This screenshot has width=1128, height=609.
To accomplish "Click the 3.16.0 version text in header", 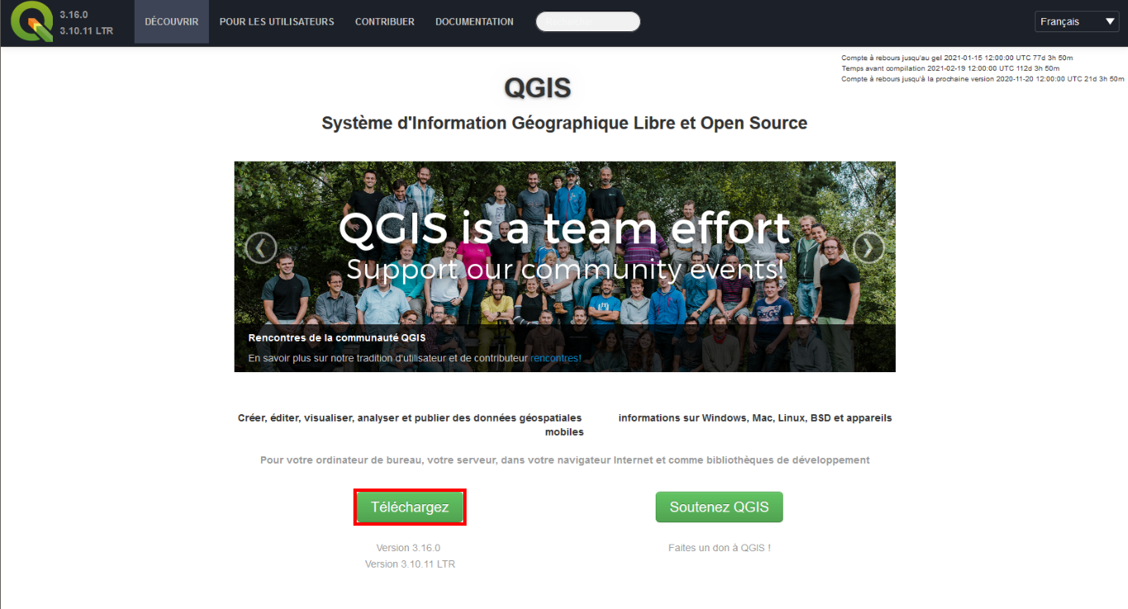I will [x=73, y=15].
